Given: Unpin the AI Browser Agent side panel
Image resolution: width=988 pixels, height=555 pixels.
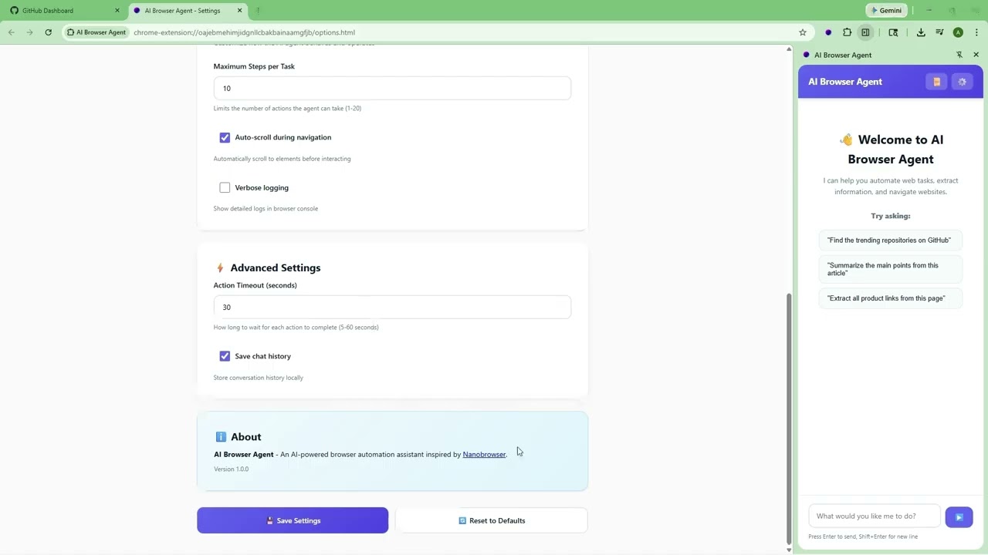Looking at the screenshot, I should tap(959, 55).
